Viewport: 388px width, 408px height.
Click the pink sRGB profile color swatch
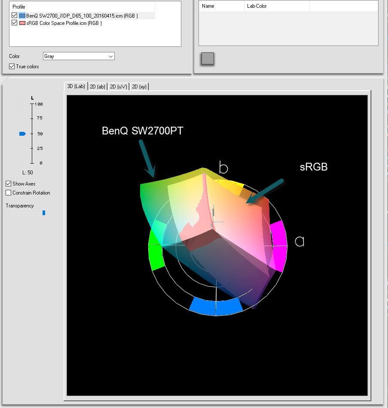[x=22, y=23]
